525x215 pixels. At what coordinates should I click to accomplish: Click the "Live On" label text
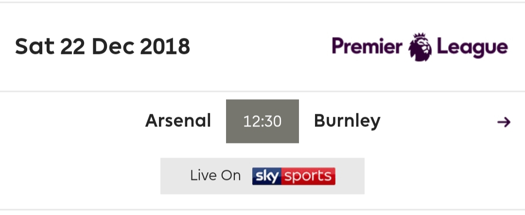coord(215,176)
